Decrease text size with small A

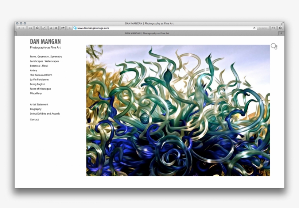click(x=51, y=28)
